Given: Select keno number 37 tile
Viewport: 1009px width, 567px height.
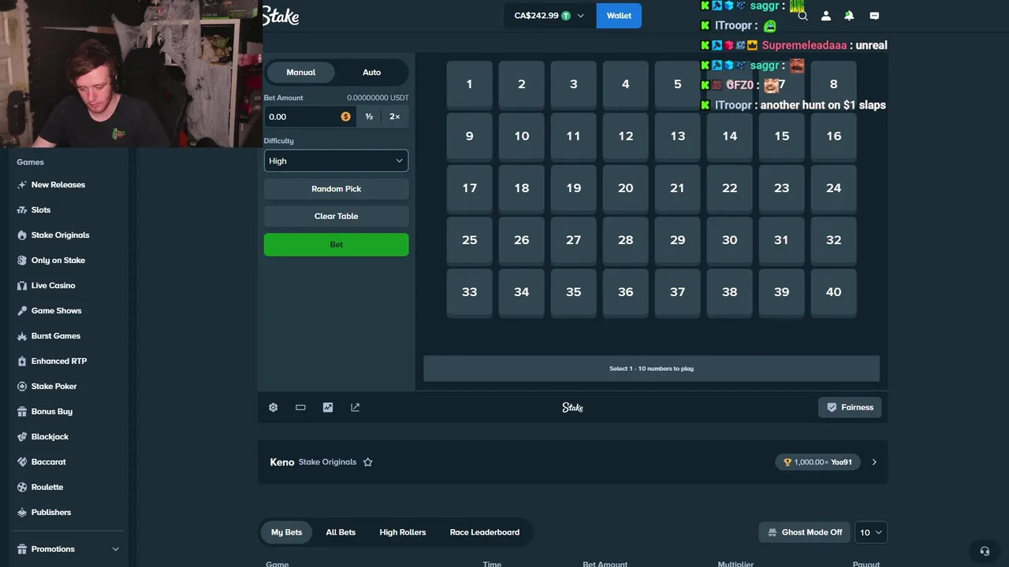Looking at the screenshot, I should pyautogui.click(x=678, y=292).
